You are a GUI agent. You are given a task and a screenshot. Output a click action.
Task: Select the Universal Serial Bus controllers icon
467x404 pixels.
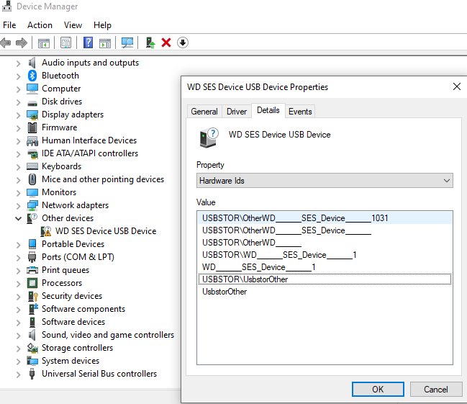point(32,374)
